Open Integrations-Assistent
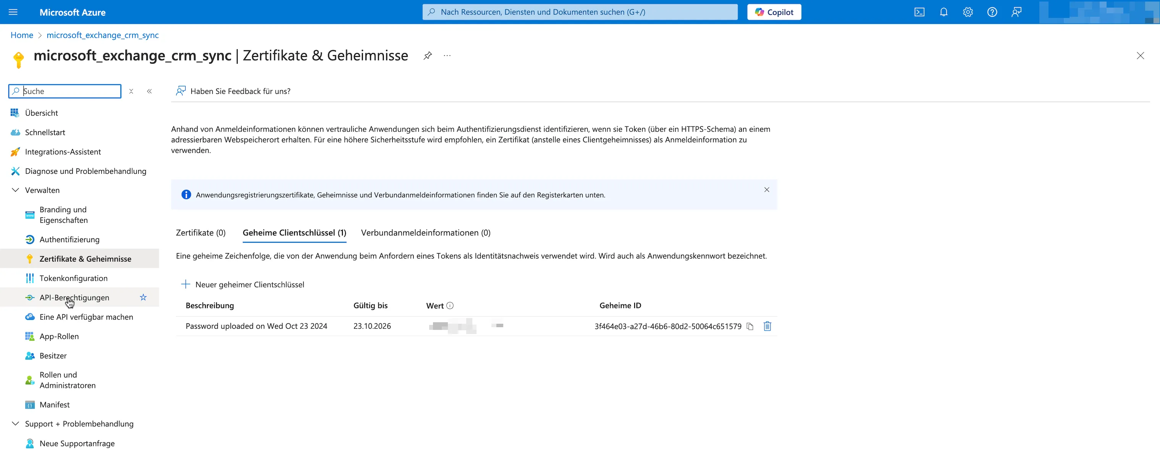The height and width of the screenshot is (466, 1160). click(x=63, y=152)
